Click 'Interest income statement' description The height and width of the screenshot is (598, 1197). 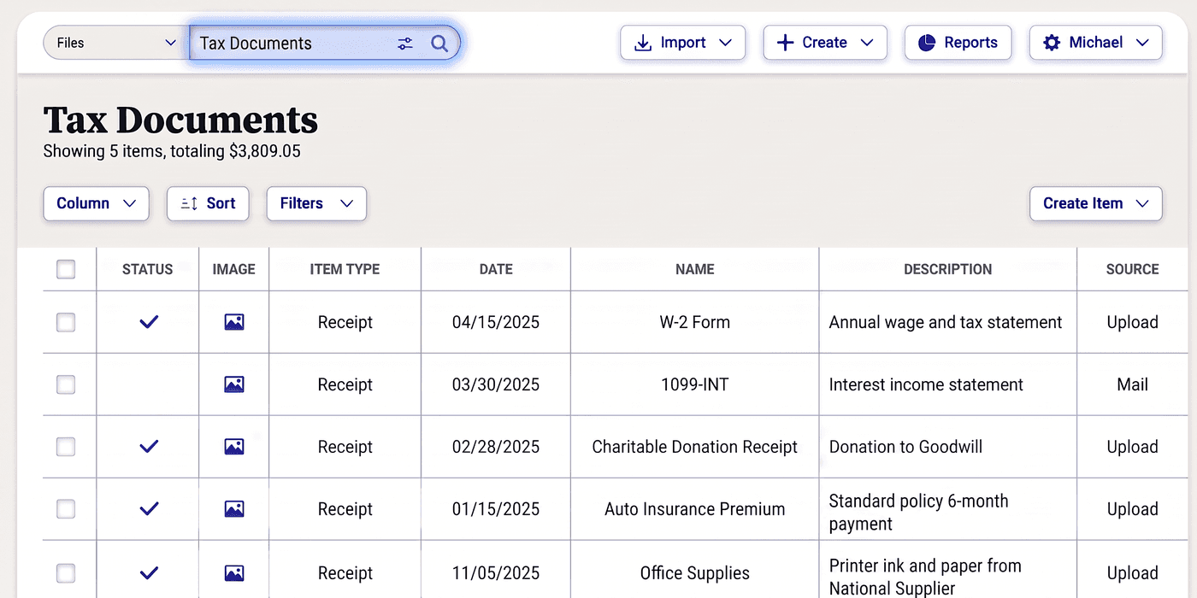tap(926, 384)
